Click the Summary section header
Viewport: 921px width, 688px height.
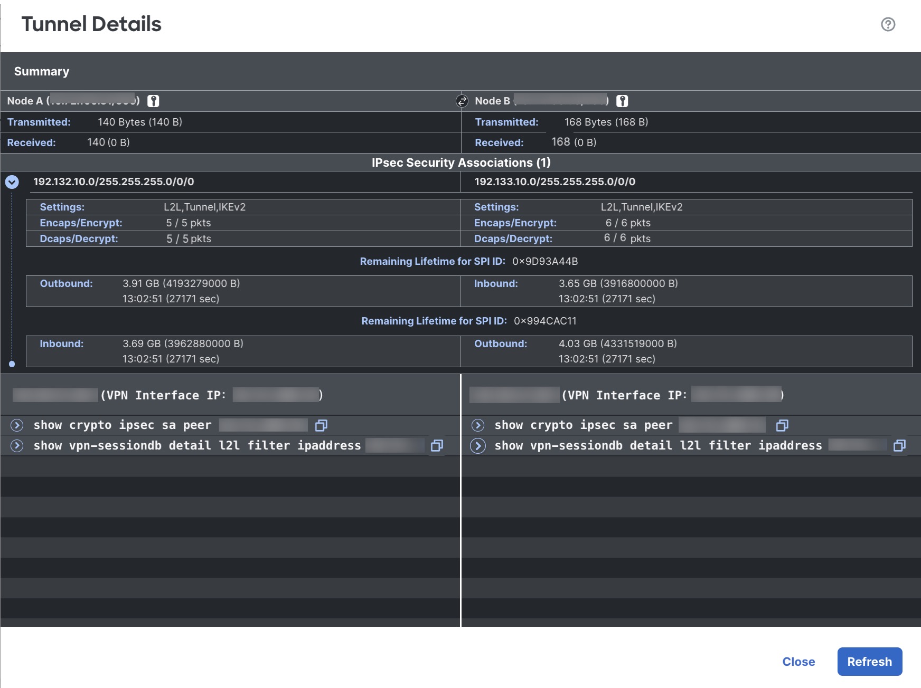pos(42,71)
